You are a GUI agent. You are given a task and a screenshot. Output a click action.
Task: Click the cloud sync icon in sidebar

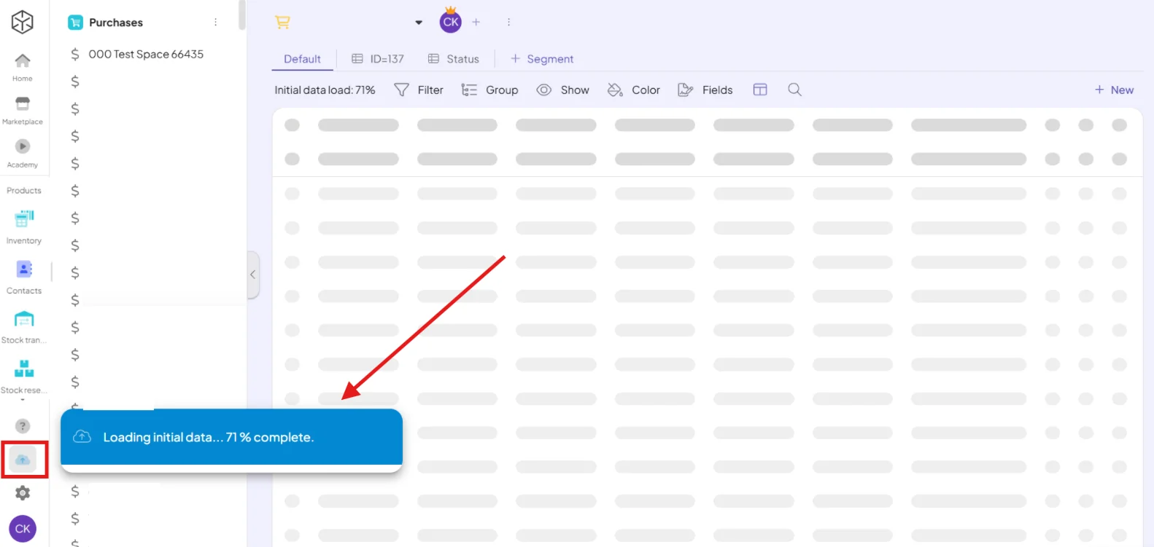tap(23, 460)
